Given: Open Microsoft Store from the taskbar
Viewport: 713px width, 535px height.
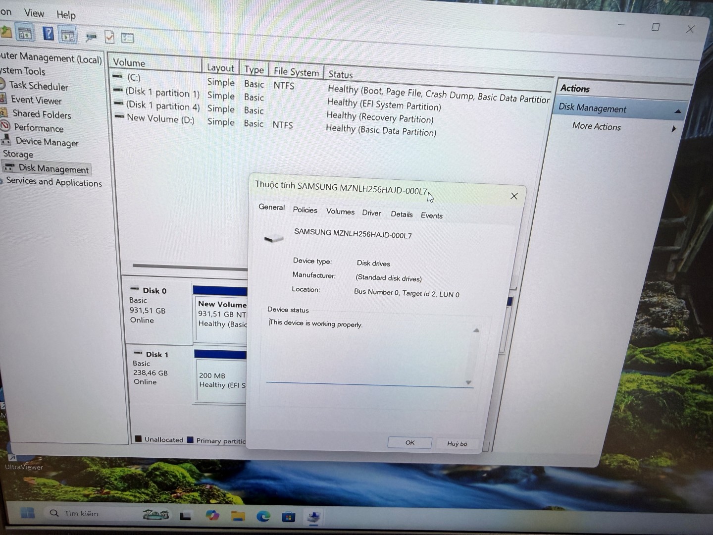Looking at the screenshot, I should click(x=288, y=517).
